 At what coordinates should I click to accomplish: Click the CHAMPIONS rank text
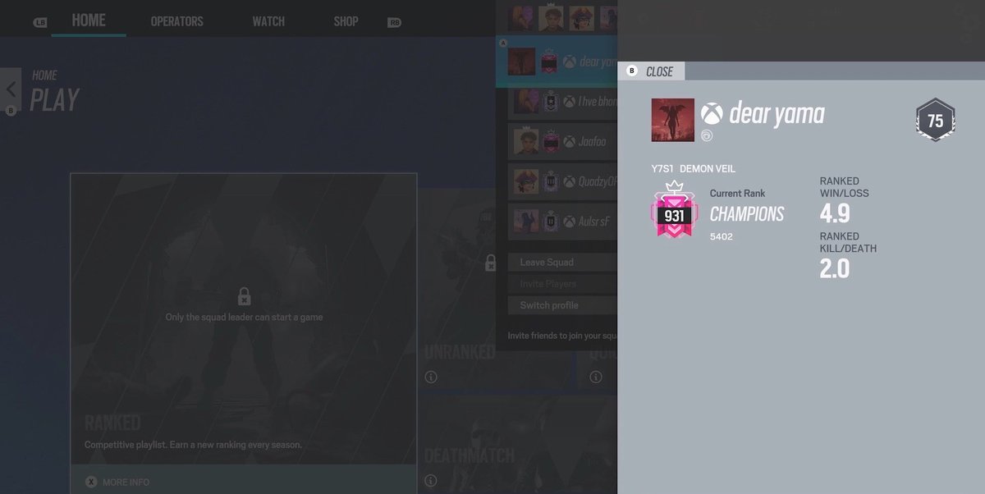point(747,214)
